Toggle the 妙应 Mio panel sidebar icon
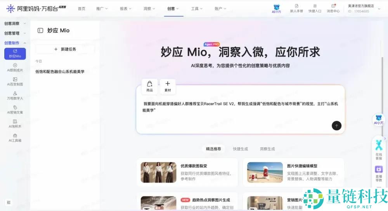Image resolution: width=388 pixels, height=211 pixels. click(x=40, y=30)
